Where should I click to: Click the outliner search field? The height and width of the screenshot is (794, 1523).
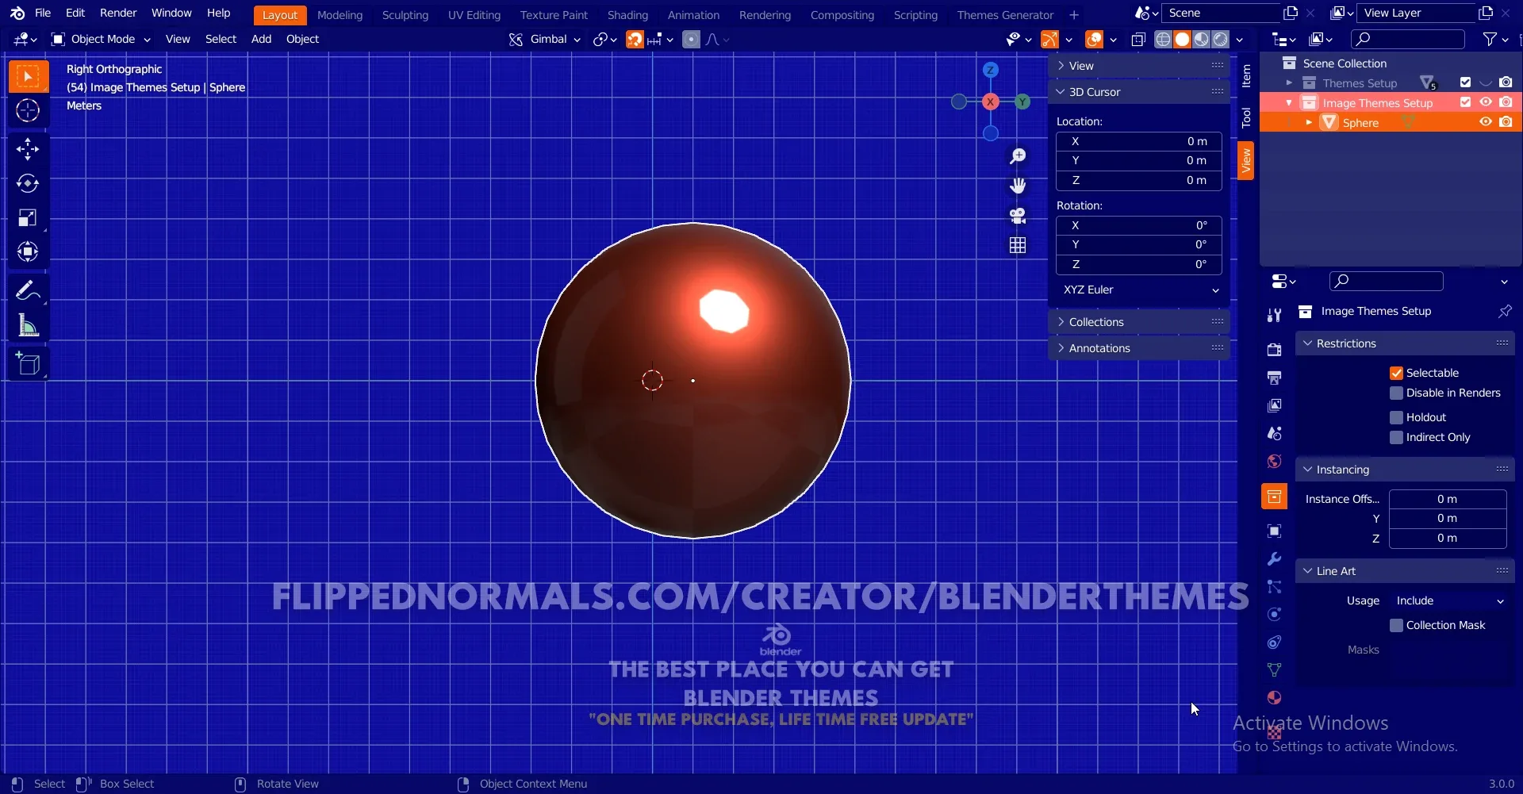coord(1408,39)
